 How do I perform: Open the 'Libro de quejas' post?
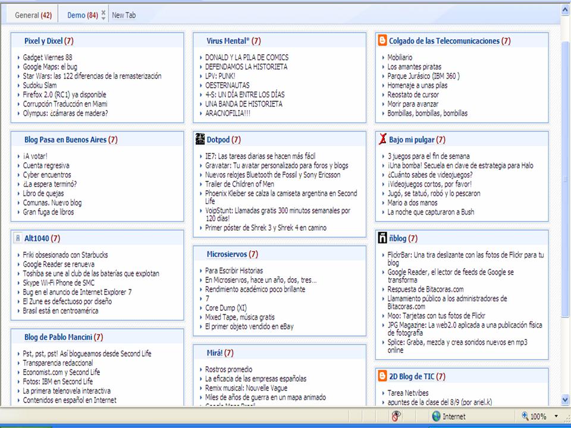[x=43, y=193]
